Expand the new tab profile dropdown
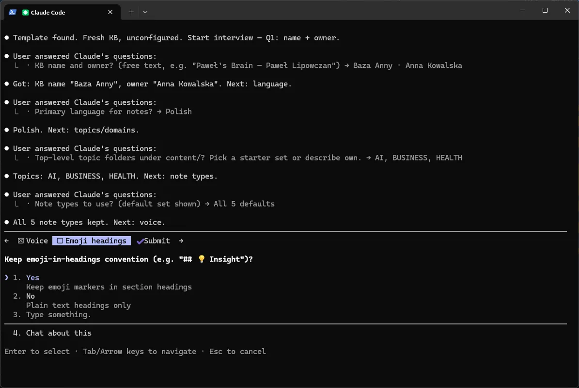This screenshot has height=388, width=579. (x=145, y=12)
